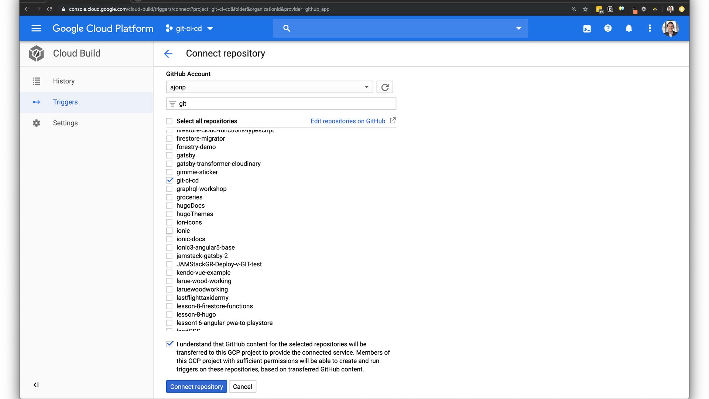Go to History in sidebar

64,81
